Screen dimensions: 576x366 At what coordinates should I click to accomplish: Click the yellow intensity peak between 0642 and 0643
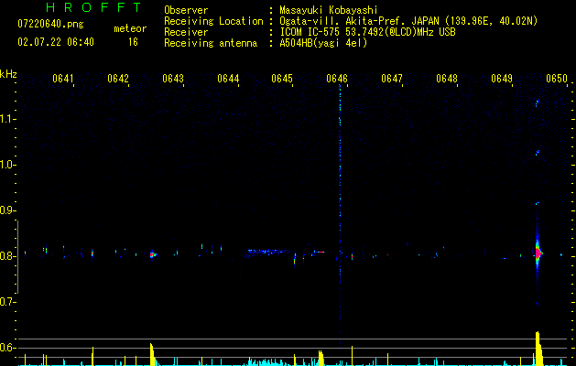[x=152, y=354]
